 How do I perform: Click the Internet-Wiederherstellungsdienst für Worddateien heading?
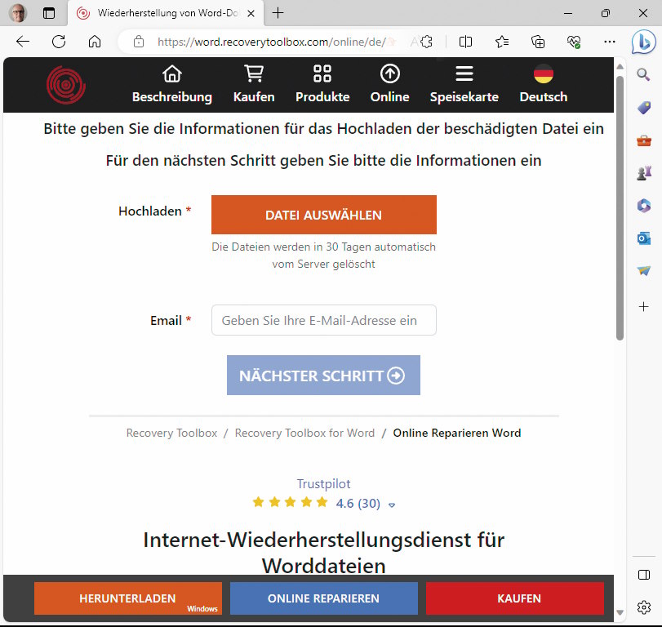point(323,552)
